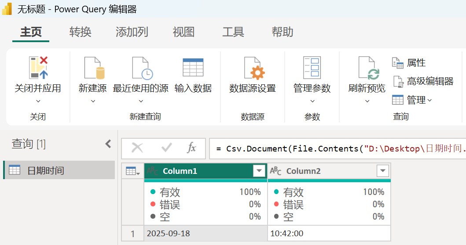This screenshot has height=245, width=466.
Task: Open the Advanced Editor (高级编辑器)
Action: click(422, 81)
